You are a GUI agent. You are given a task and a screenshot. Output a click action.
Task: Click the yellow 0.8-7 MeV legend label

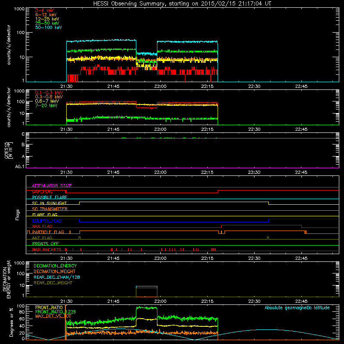point(47,101)
